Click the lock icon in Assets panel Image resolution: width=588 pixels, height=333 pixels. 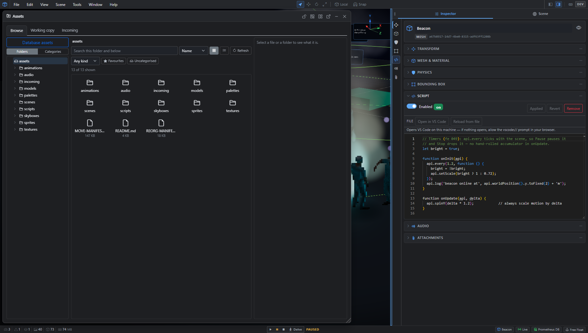(304, 16)
